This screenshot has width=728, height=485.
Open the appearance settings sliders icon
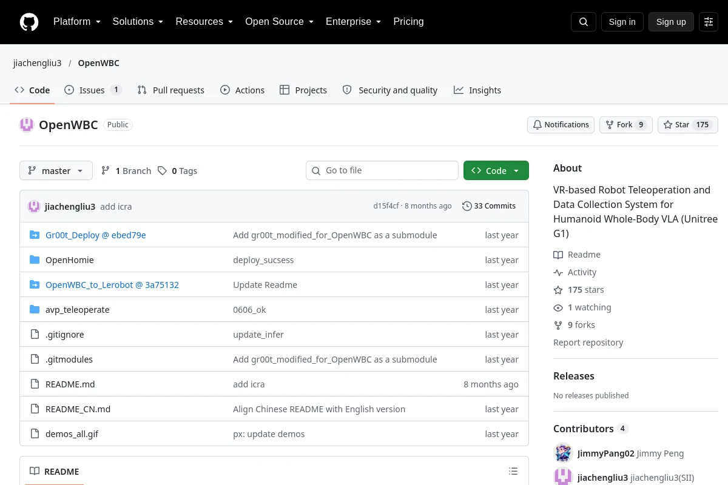point(709,22)
